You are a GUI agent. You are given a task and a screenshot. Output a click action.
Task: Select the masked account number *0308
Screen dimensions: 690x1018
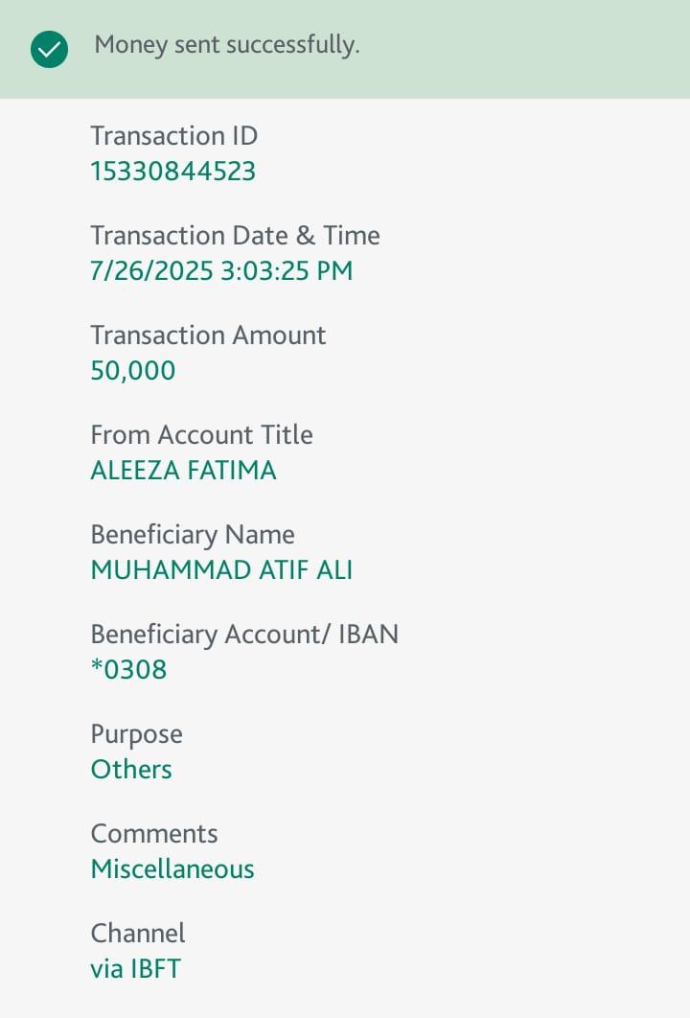[128, 670]
